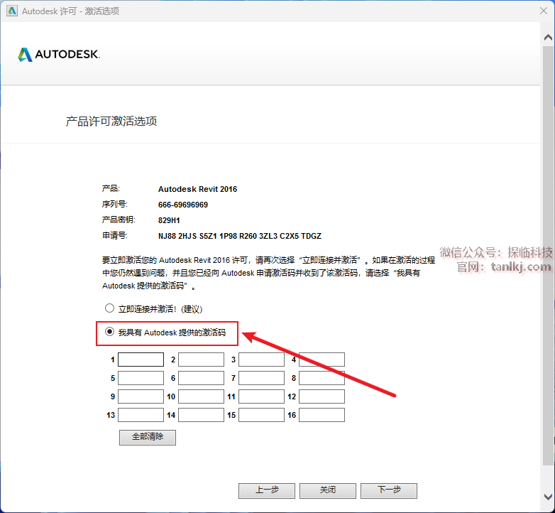Viewport: 555px width, 513px height.
Task: Proceed with the 下一步 button
Action: pos(389,491)
